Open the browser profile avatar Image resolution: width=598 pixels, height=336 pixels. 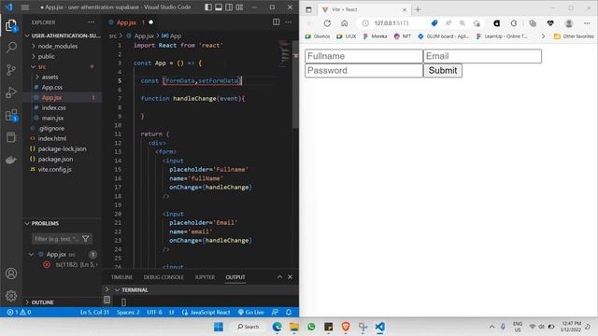569,23
